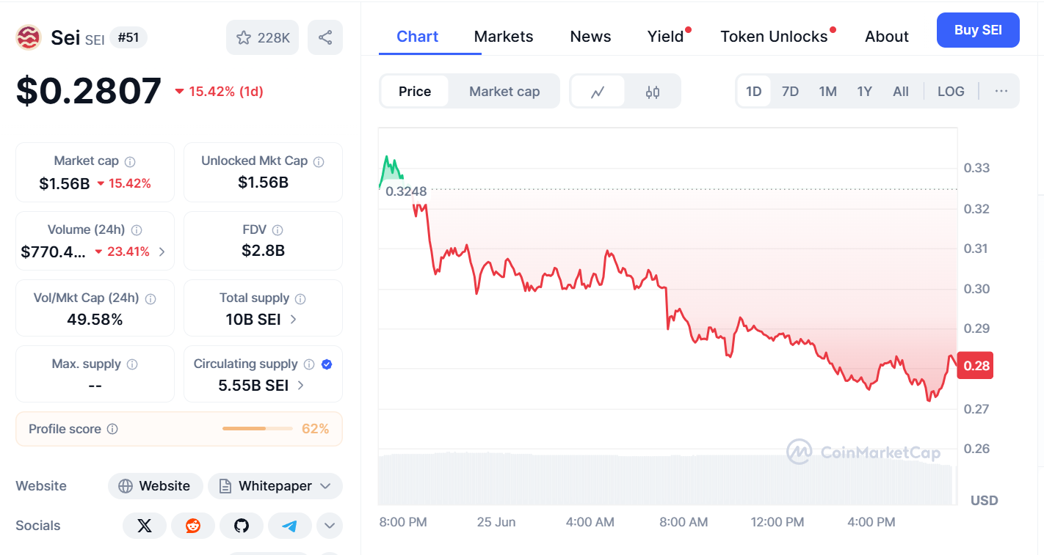
Task: Select the 7D time range
Action: tap(790, 92)
